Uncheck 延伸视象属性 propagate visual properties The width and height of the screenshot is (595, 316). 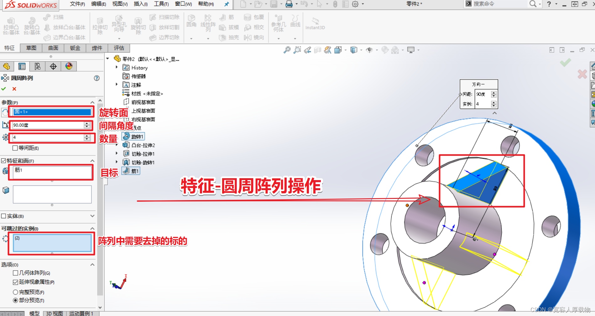[15, 282]
